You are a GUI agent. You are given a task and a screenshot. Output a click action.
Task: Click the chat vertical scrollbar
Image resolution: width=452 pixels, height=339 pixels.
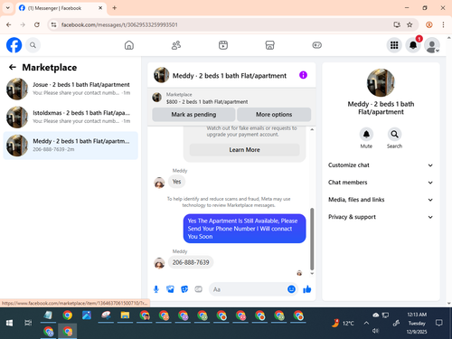click(x=312, y=240)
